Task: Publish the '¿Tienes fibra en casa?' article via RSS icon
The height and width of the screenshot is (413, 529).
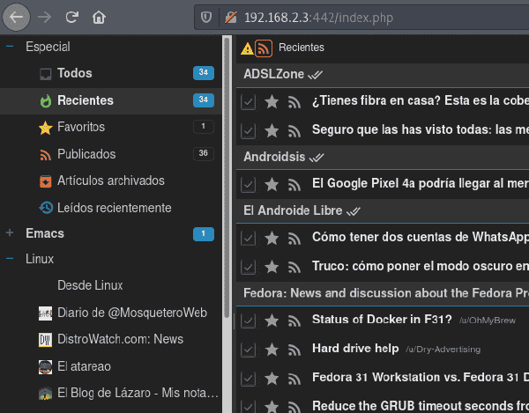Action: (x=294, y=102)
